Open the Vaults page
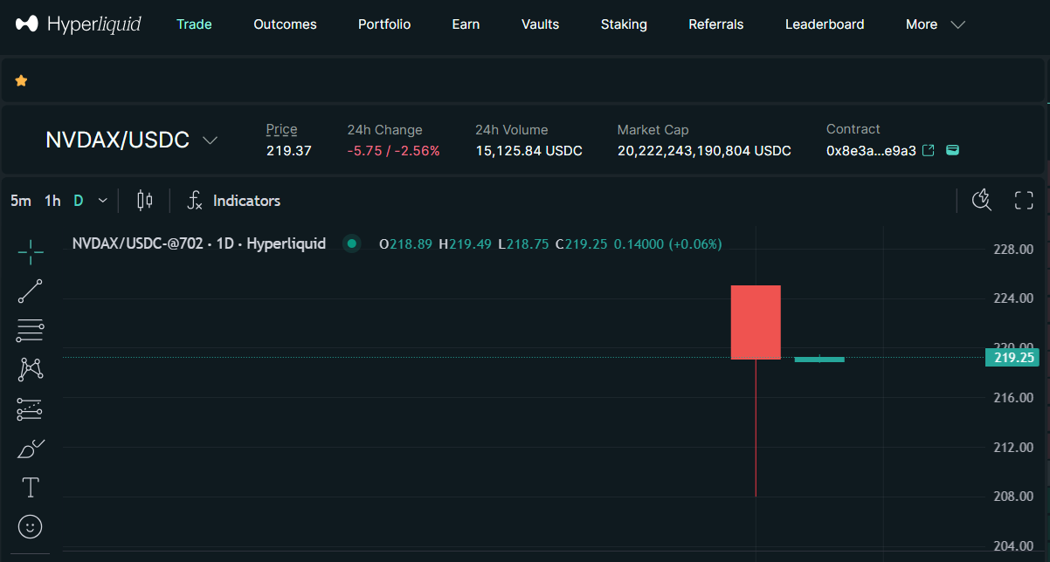This screenshot has height=562, width=1050. coord(540,24)
